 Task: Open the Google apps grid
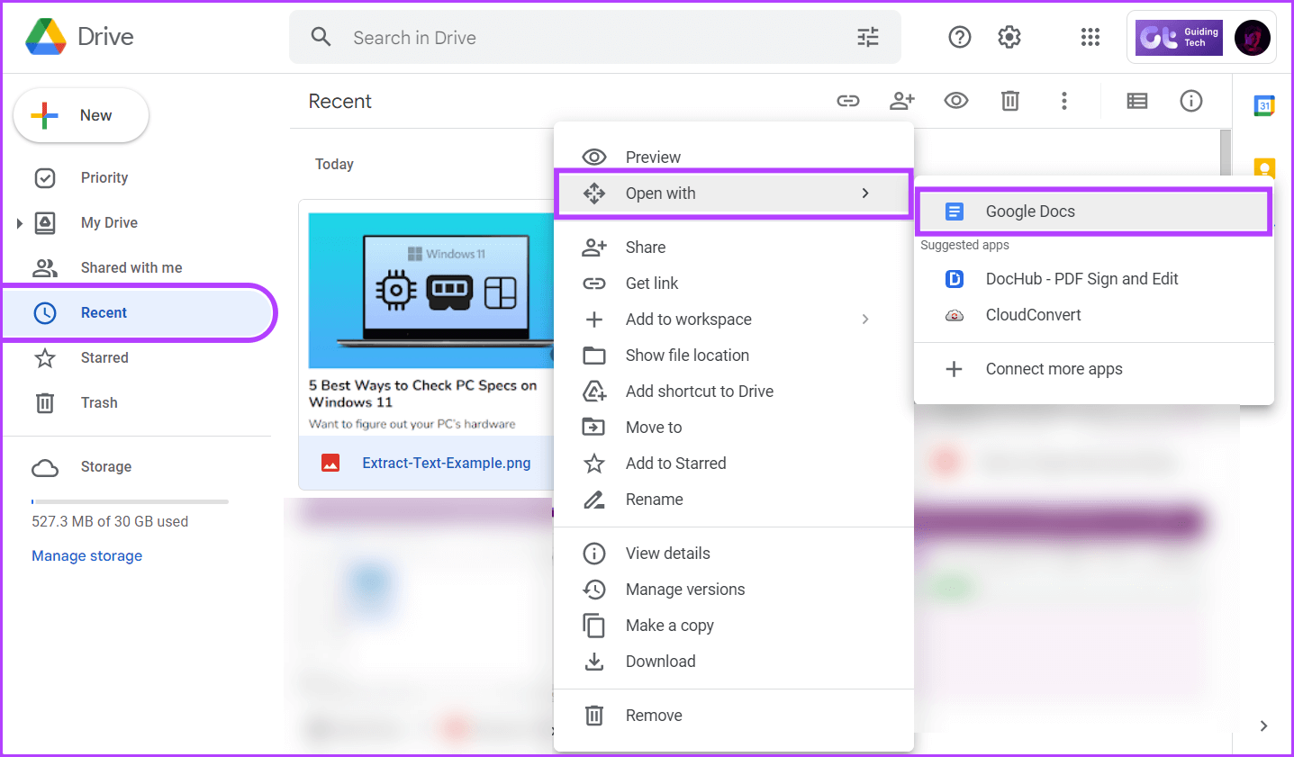click(x=1090, y=37)
